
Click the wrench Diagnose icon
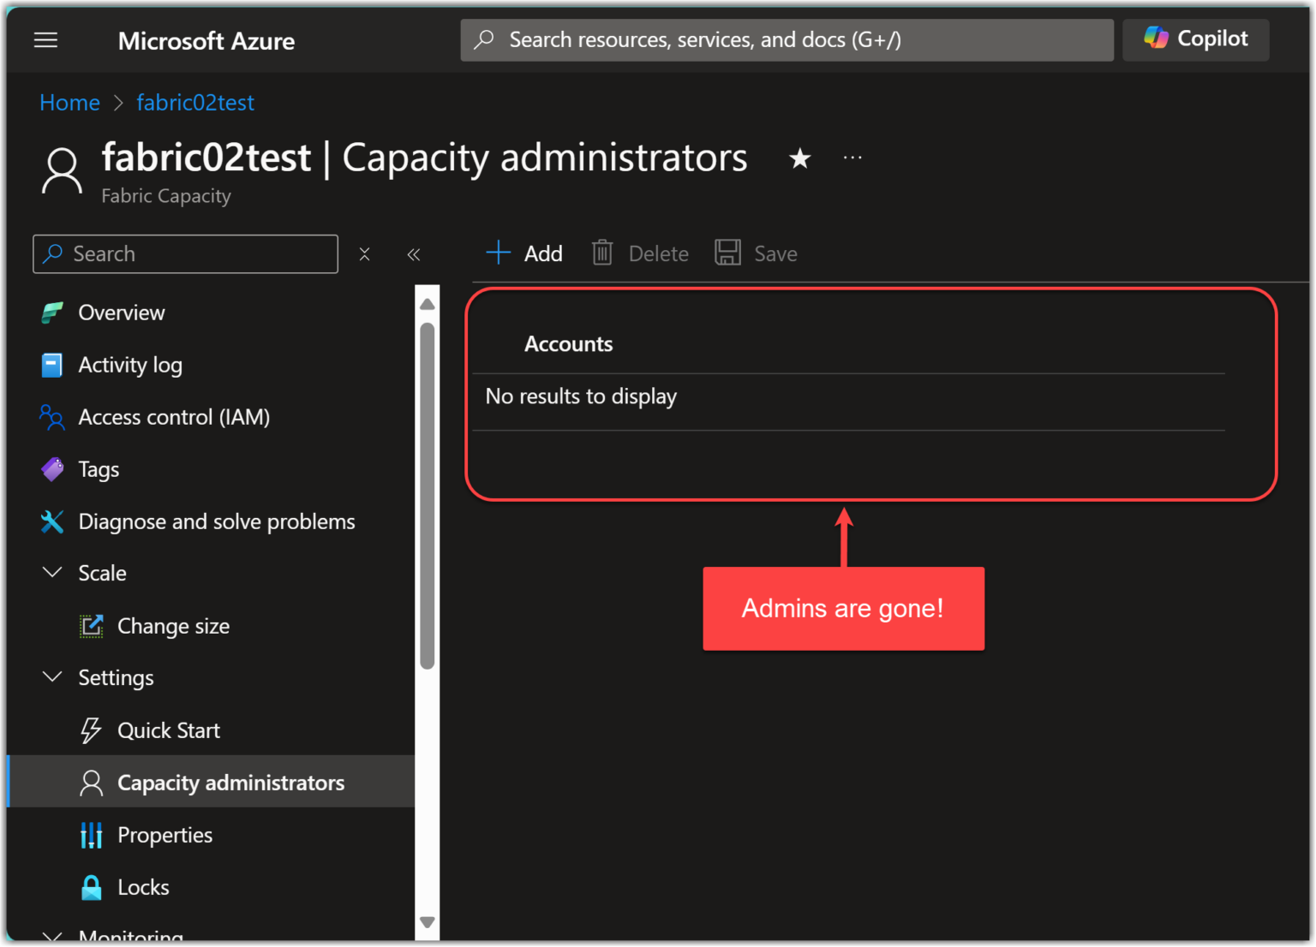point(52,521)
